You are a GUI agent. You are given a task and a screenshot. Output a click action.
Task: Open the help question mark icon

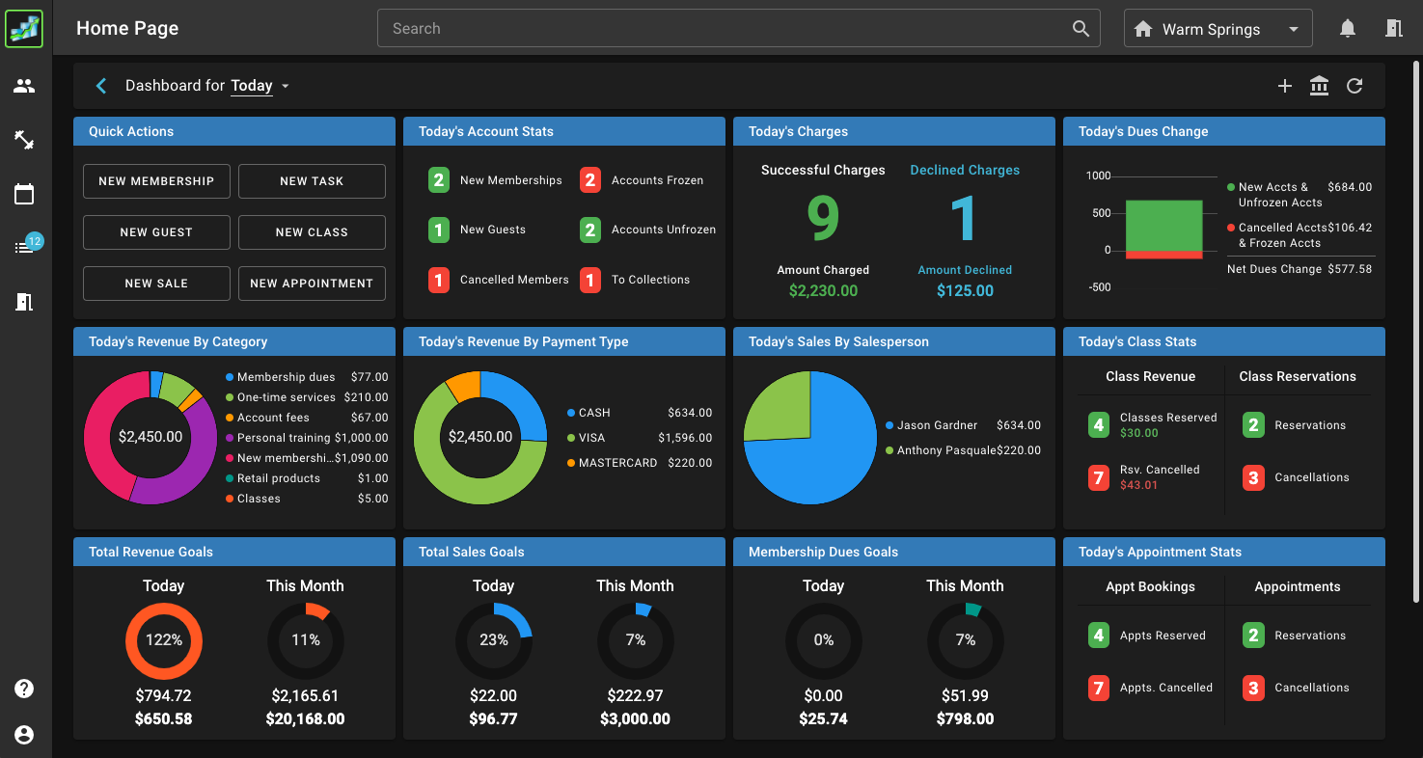[24, 688]
